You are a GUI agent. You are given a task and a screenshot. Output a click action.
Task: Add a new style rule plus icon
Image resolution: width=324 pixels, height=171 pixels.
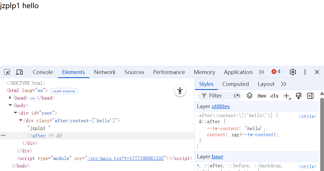click(287, 96)
